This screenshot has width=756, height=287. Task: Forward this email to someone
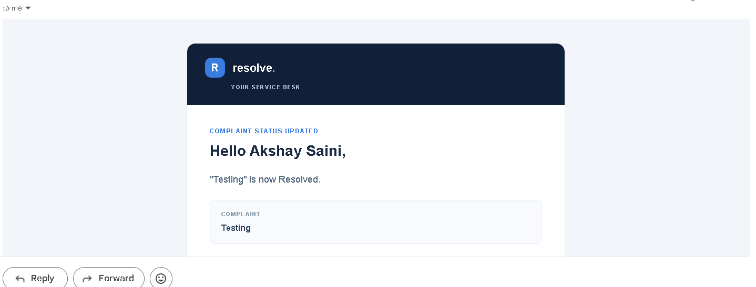[109, 278]
